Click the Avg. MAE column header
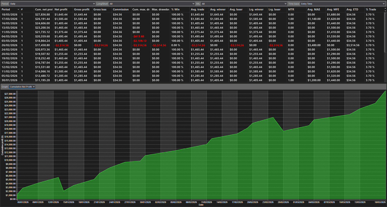 click(316, 10)
